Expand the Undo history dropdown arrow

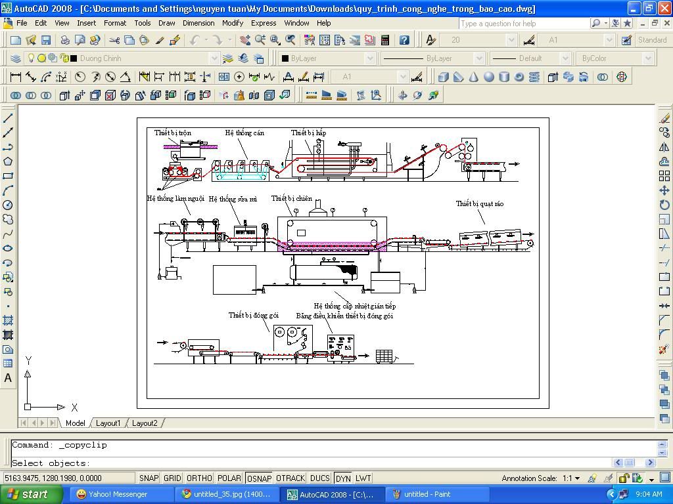pyautogui.click(x=206, y=40)
